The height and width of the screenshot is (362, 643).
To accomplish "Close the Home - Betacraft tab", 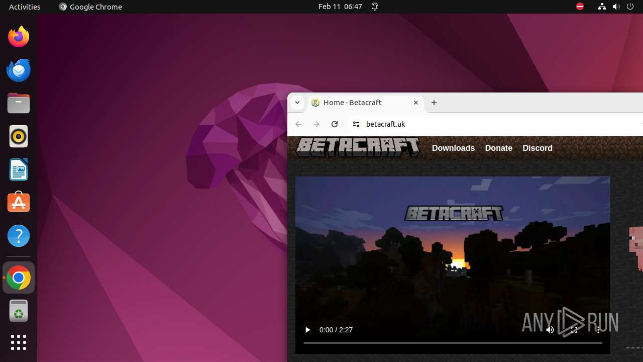I will point(416,103).
